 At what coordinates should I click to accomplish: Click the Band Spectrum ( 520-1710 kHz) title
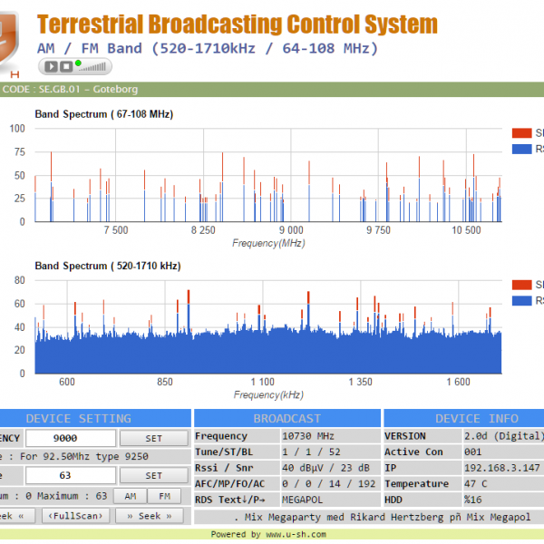[x=108, y=266]
